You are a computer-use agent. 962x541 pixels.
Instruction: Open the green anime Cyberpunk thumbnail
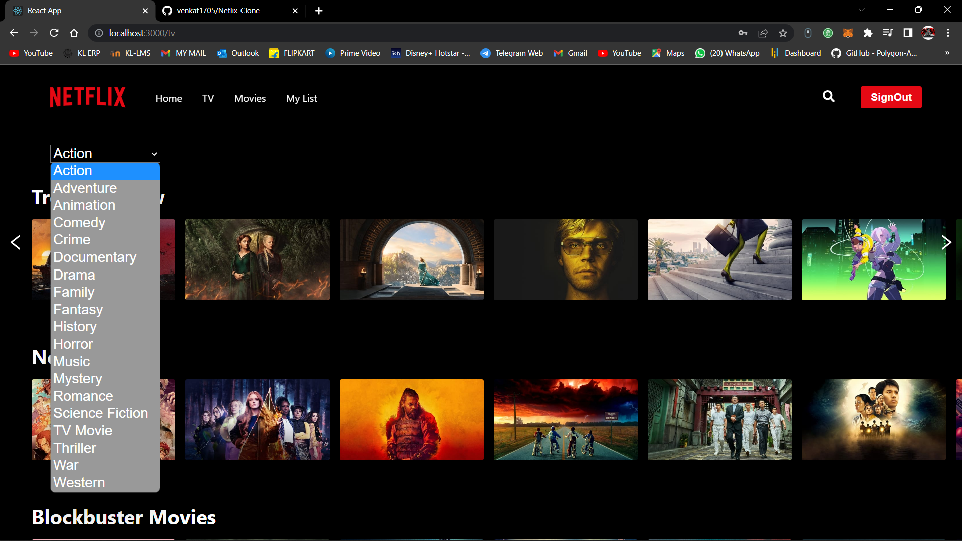click(x=874, y=259)
